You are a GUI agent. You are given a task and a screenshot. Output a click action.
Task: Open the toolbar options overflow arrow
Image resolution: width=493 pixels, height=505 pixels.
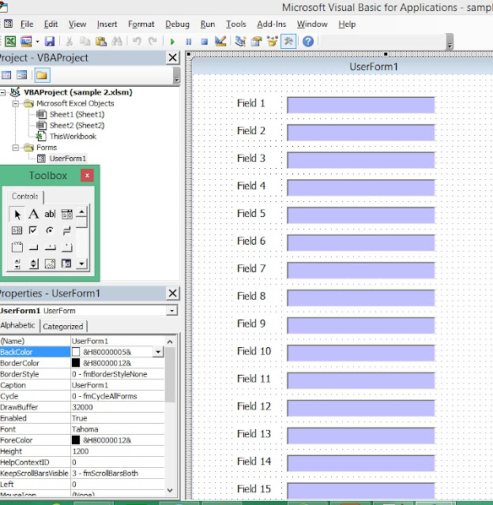(x=450, y=42)
